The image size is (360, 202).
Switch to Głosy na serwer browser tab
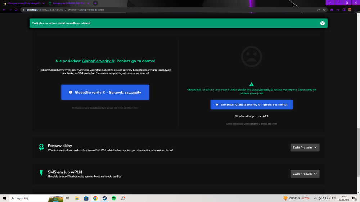click(24, 3)
